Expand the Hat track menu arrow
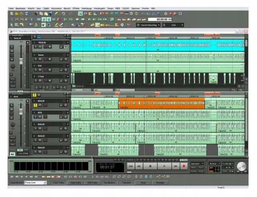 point(68,66)
